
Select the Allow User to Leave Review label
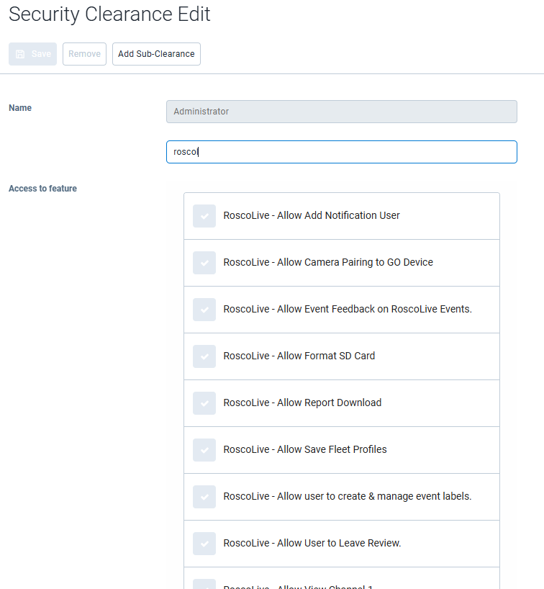coord(312,543)
